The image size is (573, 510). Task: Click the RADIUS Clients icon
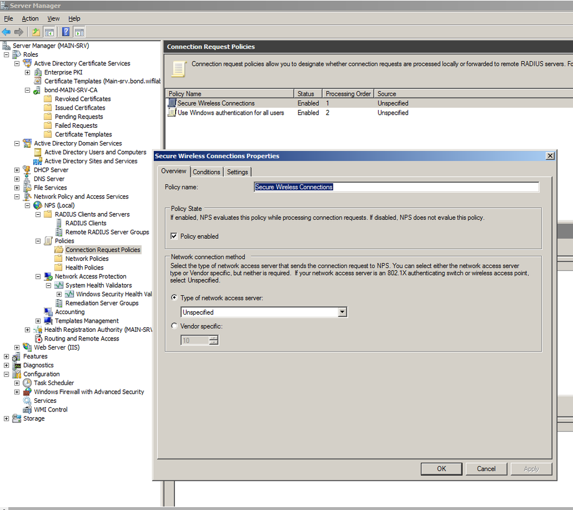pyautogui.click(x=59, y=223)
